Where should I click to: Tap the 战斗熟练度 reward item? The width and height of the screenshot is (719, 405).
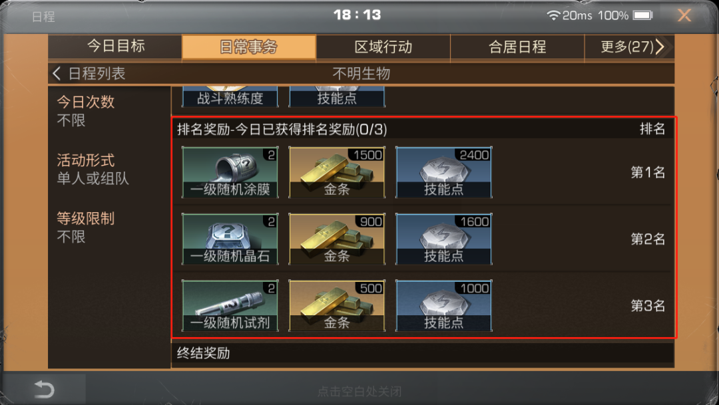(230, 96)
